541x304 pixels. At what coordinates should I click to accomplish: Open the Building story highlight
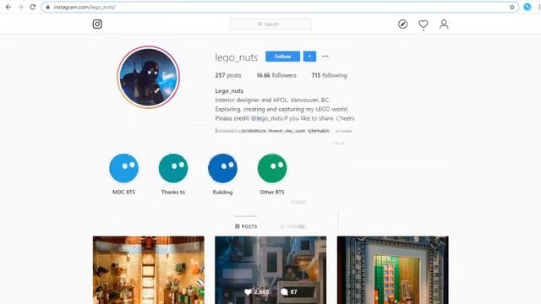coord(222,168)
